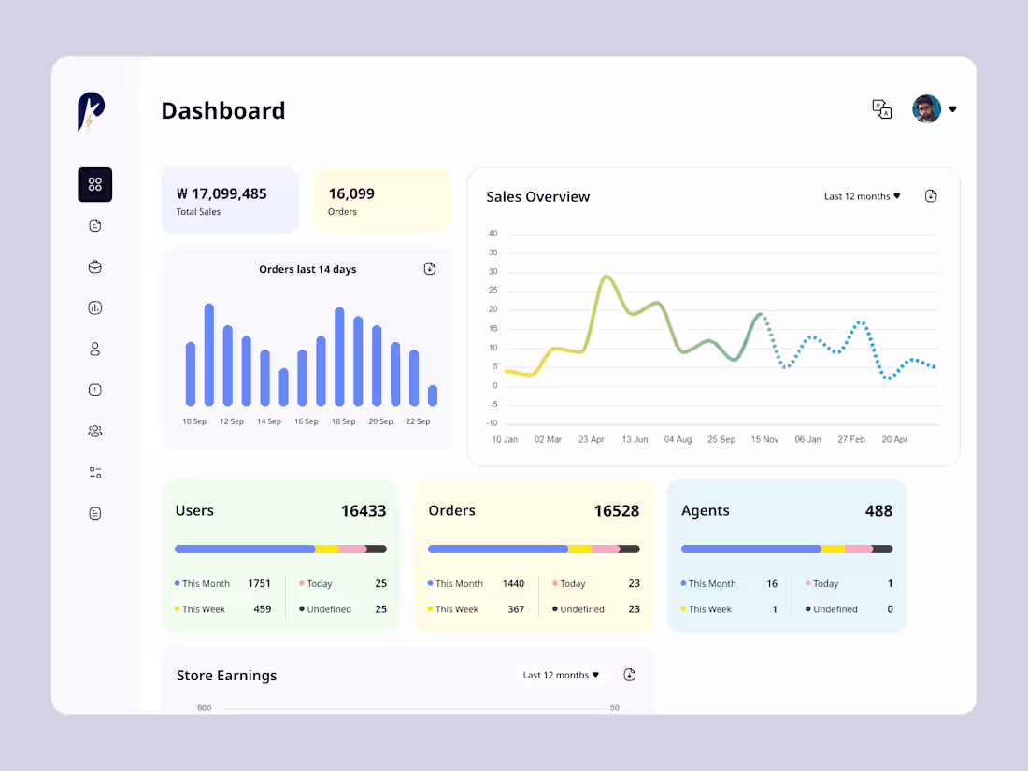Open Last 12 months dropdown in Store Earnings
This screenshot has width=1028, height=771.
click(563, 674)
